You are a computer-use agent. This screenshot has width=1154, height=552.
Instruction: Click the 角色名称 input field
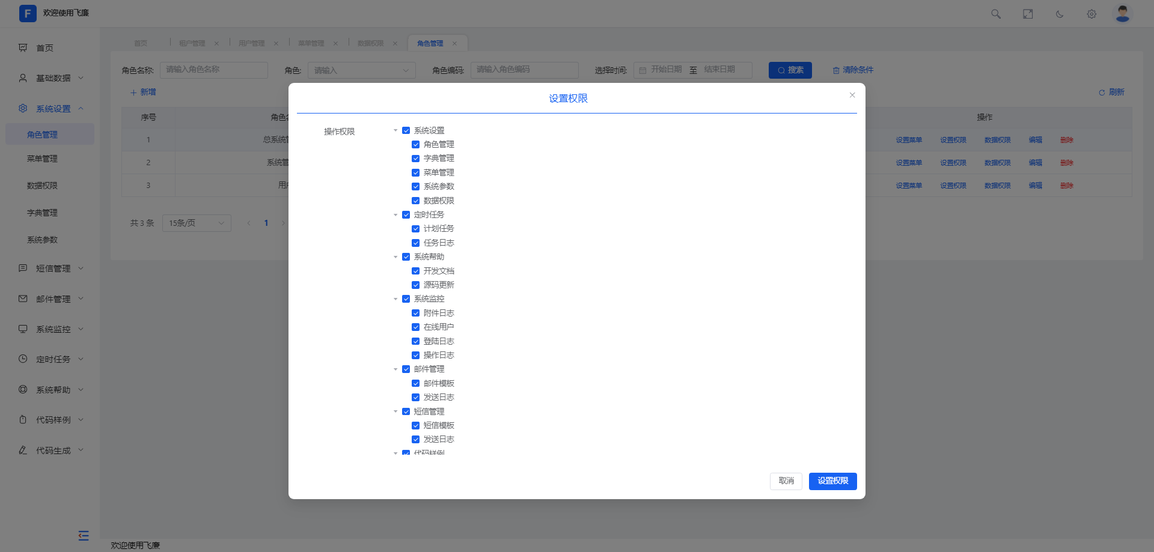click(x=213, y=70)
